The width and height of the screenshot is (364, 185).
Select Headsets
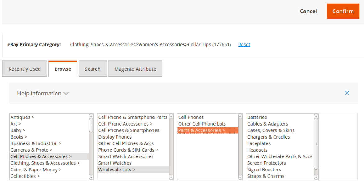pyautogui.click(x=280, y=150)
